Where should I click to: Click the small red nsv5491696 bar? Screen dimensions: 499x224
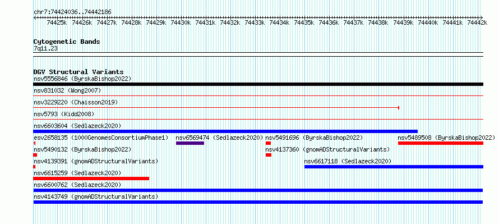pyautogui.click(x=268, y=143)
